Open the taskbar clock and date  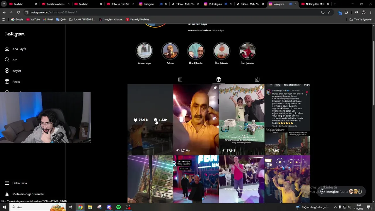[x=358, y=207]
